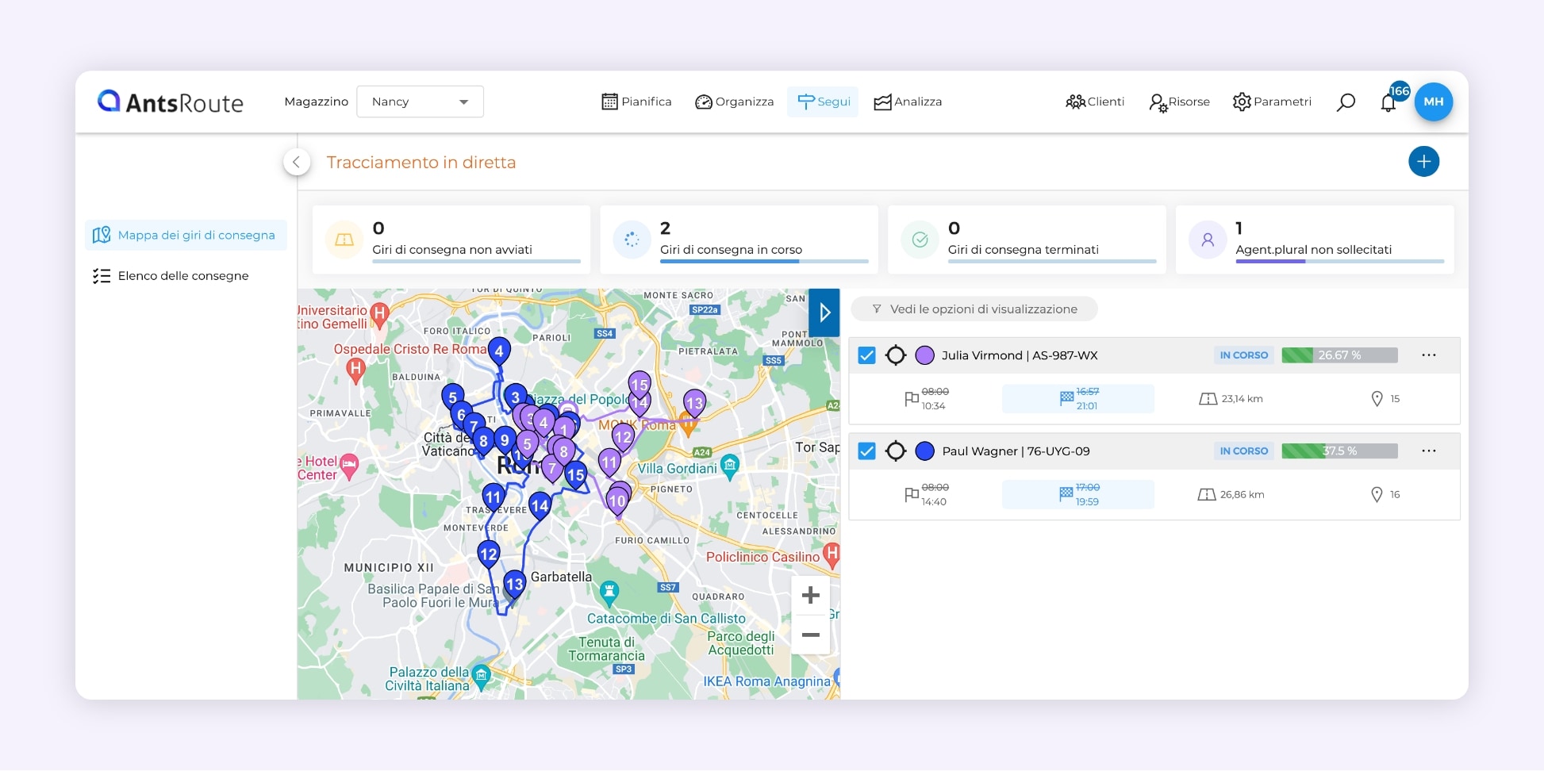The width and height of the screenshot is (1544, 771).
Task: Open Vedi le opzioni di visualizzazione
Action: pos(974,309)
